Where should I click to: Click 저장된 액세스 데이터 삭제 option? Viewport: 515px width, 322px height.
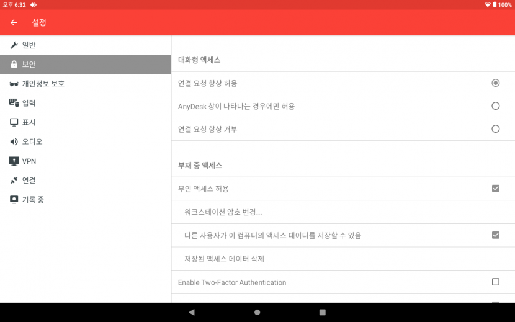(343, 259)
